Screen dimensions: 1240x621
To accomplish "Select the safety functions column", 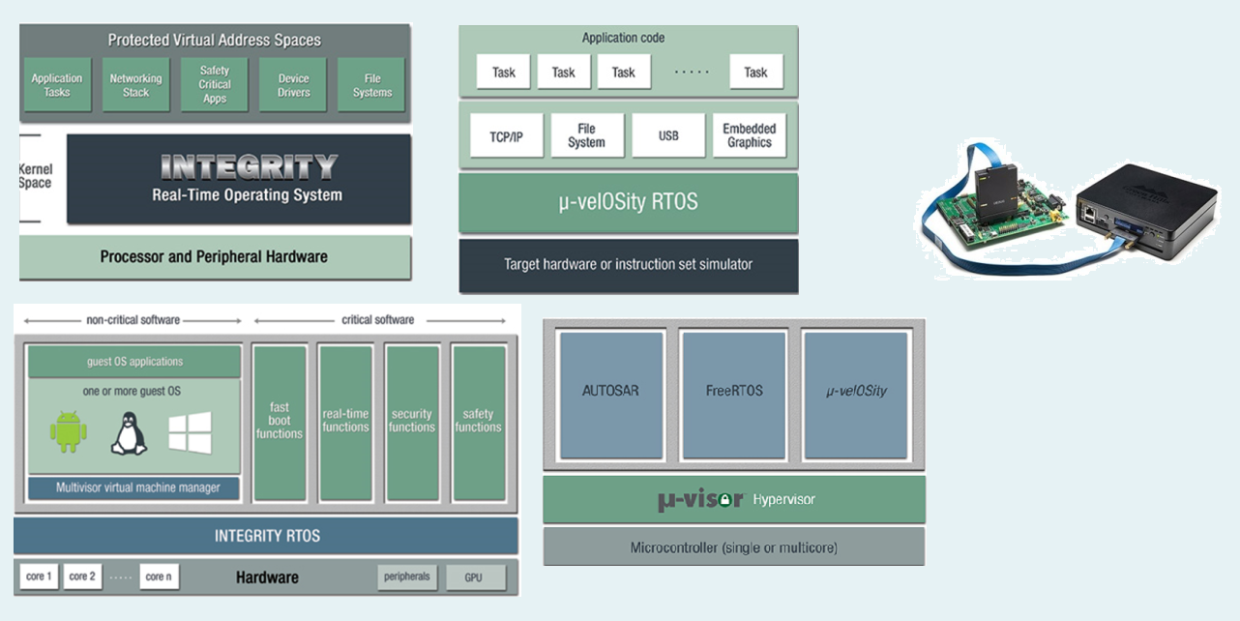I will pyautogui.click(x=479, y=422).
